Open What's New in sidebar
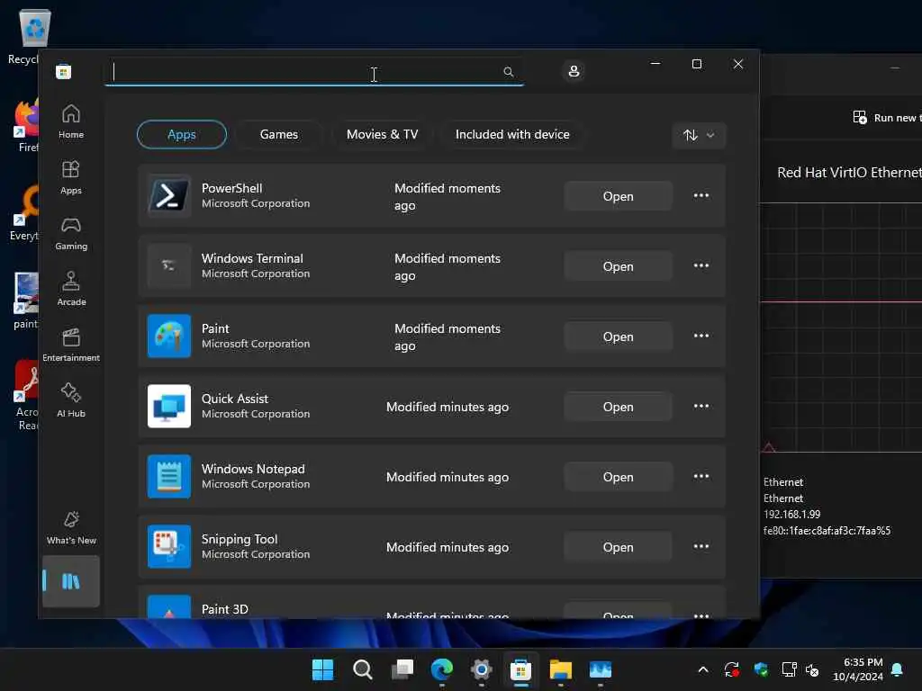The image size is (922, 691). click(71, 527)
